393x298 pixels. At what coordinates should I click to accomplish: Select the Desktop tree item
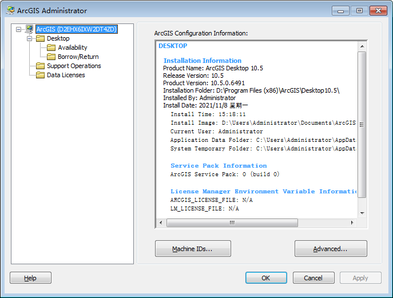point(58,38)
